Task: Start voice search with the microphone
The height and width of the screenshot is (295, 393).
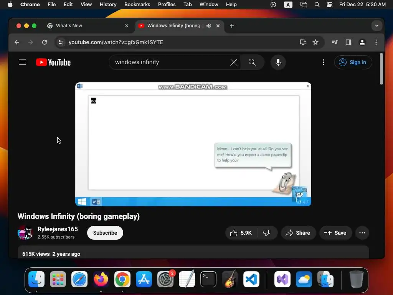Action: click(x=278, y=62)
